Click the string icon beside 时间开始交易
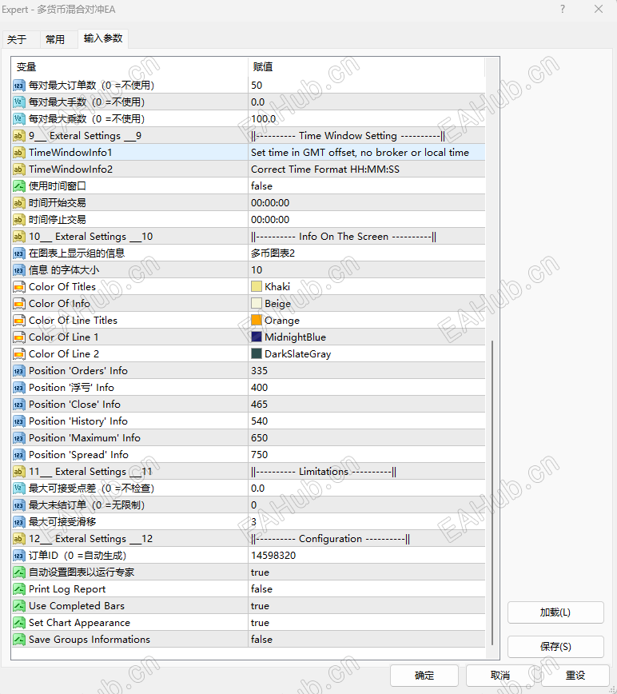This screenshot has width=617, height=694. click(x=18, y=203)
